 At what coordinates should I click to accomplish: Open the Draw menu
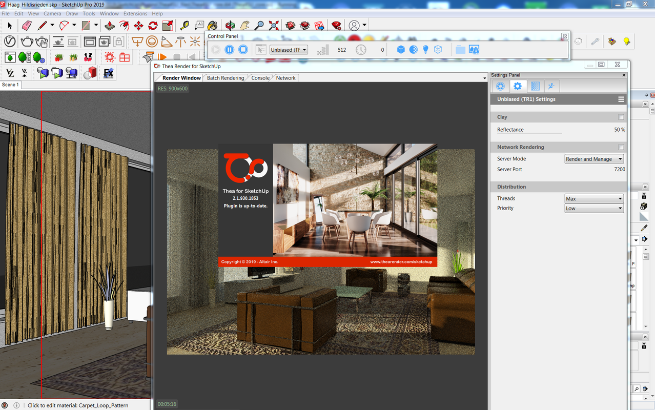coord(72,14)
